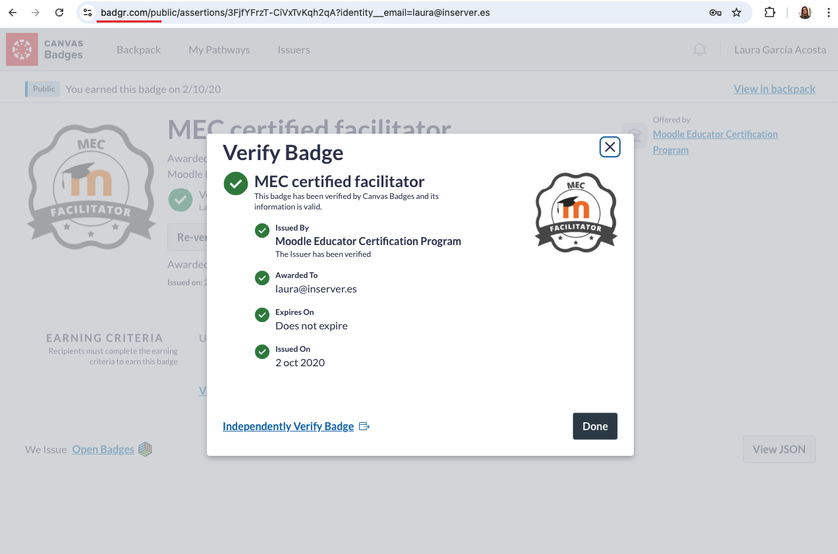This screenshot has width=838, height=554.
Task: Open Moodle Educator Certification Program link
Action: (x=715, y=142)
